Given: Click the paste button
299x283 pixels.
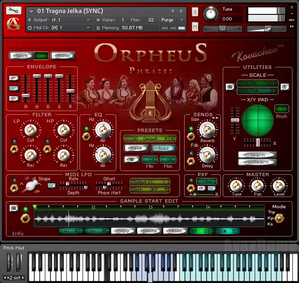Looking at the screenshot, I should pos(150,231).
